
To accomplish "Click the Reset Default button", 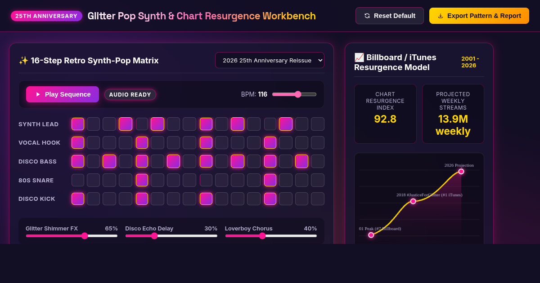I will (390, 16).
